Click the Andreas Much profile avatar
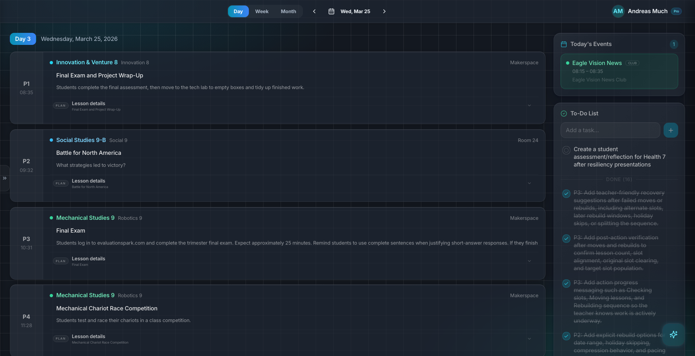The image size is (695, 356). click(x=618, y=11)
